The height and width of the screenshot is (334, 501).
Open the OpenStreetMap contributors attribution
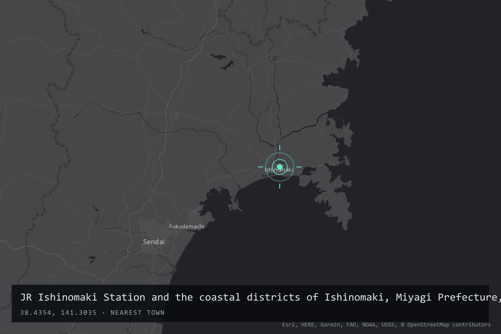coord(445,324)
